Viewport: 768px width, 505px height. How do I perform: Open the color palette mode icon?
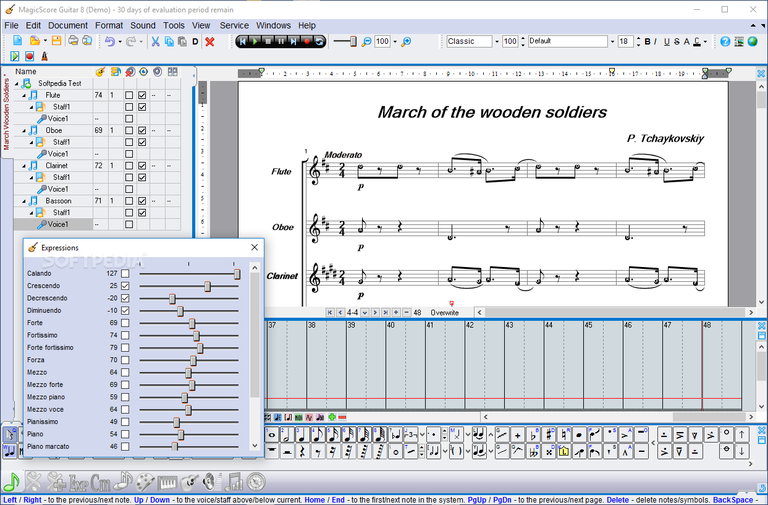pyautogui.click(x=145, y=481)
